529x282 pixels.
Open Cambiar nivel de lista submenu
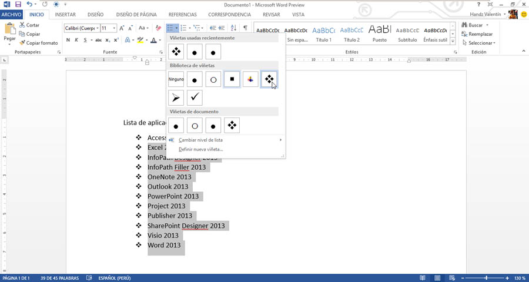(x=200, y=140)
